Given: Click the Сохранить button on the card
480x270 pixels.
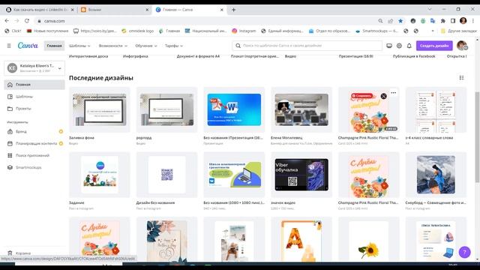Looking at the screenshot, I should 361,96.
